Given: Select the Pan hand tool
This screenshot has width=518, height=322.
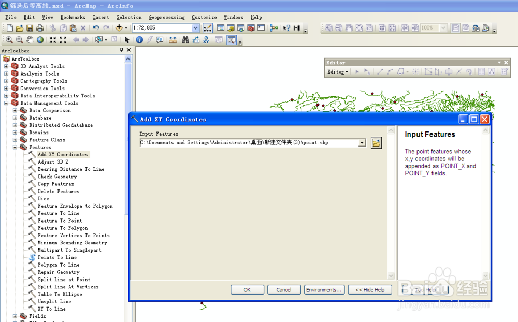Looking at the screenshot, I should (30, 40).
